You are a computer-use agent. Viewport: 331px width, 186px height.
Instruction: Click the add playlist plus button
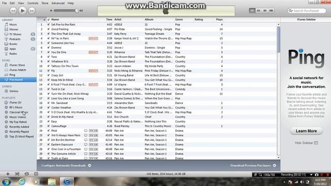pyautogui.click(x=8, y=174)
